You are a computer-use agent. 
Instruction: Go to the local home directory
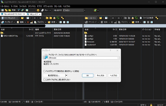coord(54,18)
